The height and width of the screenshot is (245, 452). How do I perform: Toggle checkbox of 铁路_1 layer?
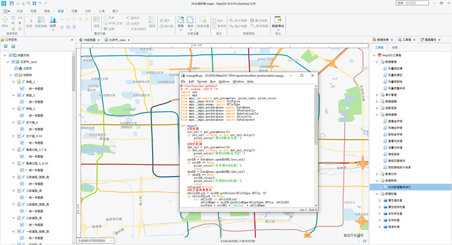pos(19,82)
